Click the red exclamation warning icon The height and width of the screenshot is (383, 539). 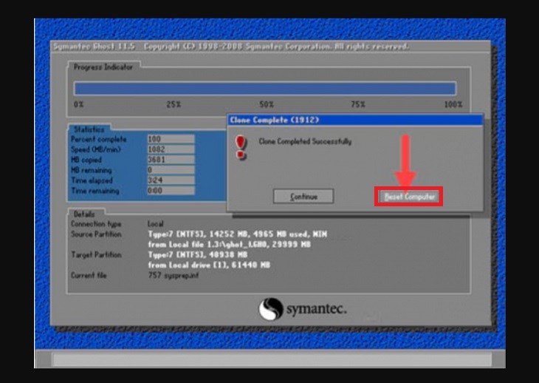coord(241,147)
